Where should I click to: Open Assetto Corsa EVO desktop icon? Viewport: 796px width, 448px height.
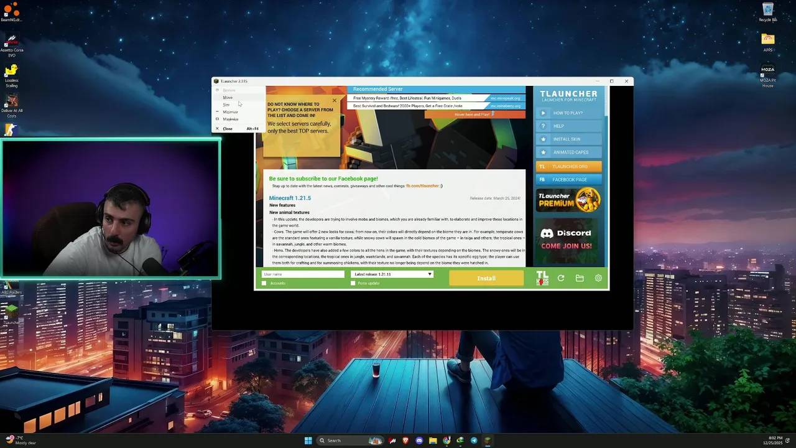(11, 45)
